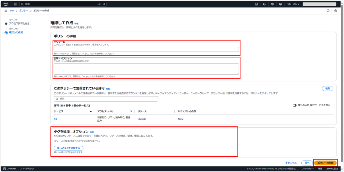Click 新しいタグを追加する button
The height and width of the screenshot is (172, 344).
pos(69,148)
